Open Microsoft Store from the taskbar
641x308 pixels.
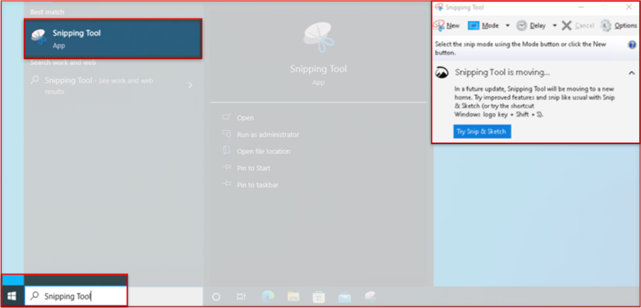(319, 297)
